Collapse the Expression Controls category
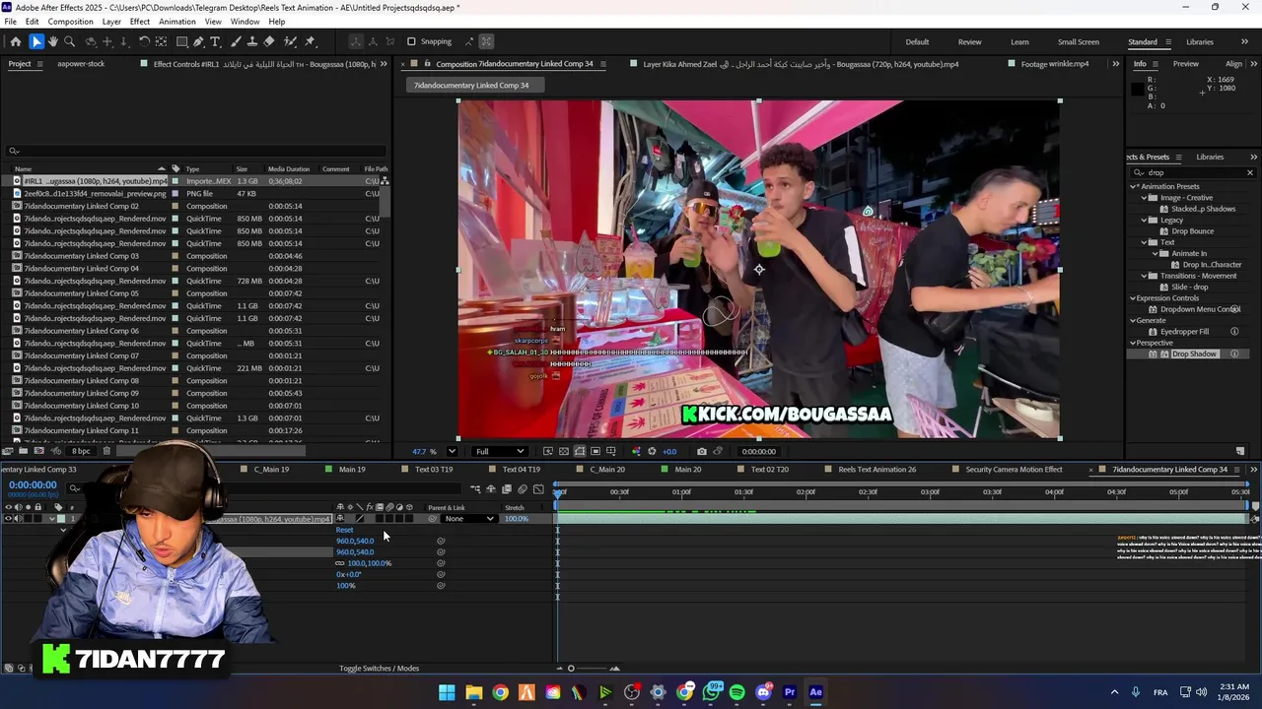Viewport: 1262px width, 709px height. coord(1134,298)
